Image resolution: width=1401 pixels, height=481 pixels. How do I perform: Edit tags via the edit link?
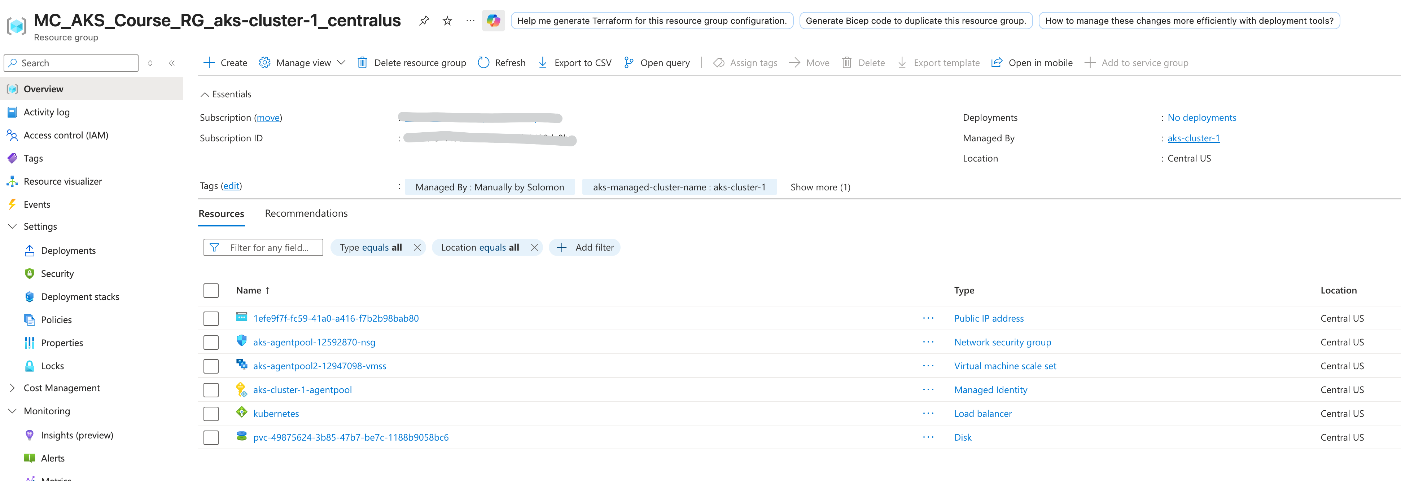coord(231,186)
